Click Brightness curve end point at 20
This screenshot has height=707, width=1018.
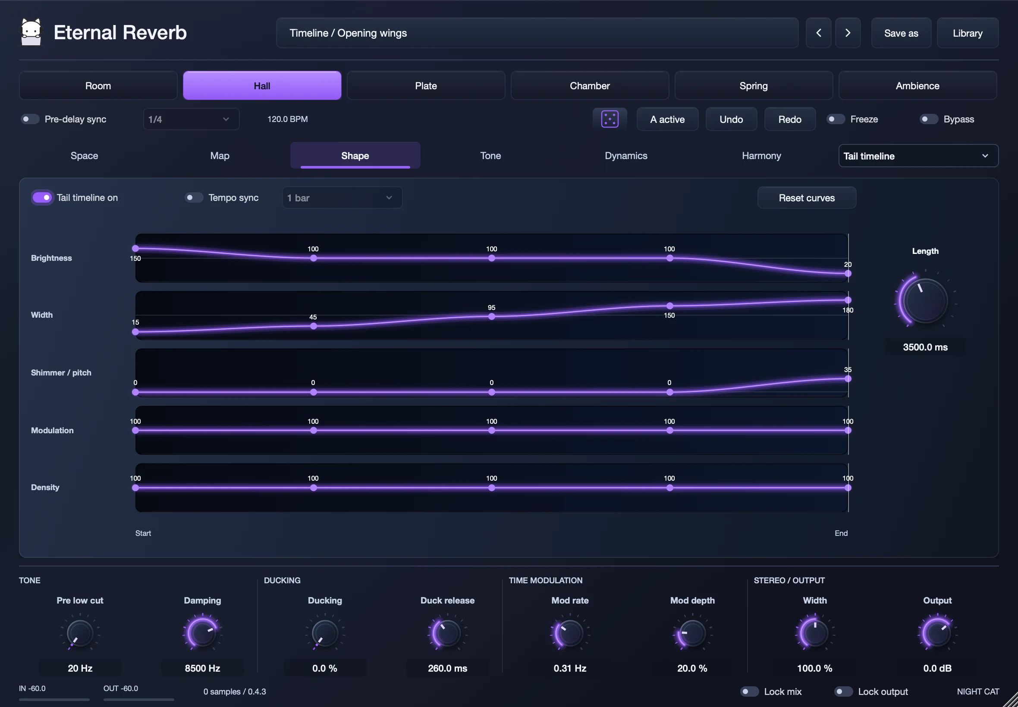click(x=848, y=273)
